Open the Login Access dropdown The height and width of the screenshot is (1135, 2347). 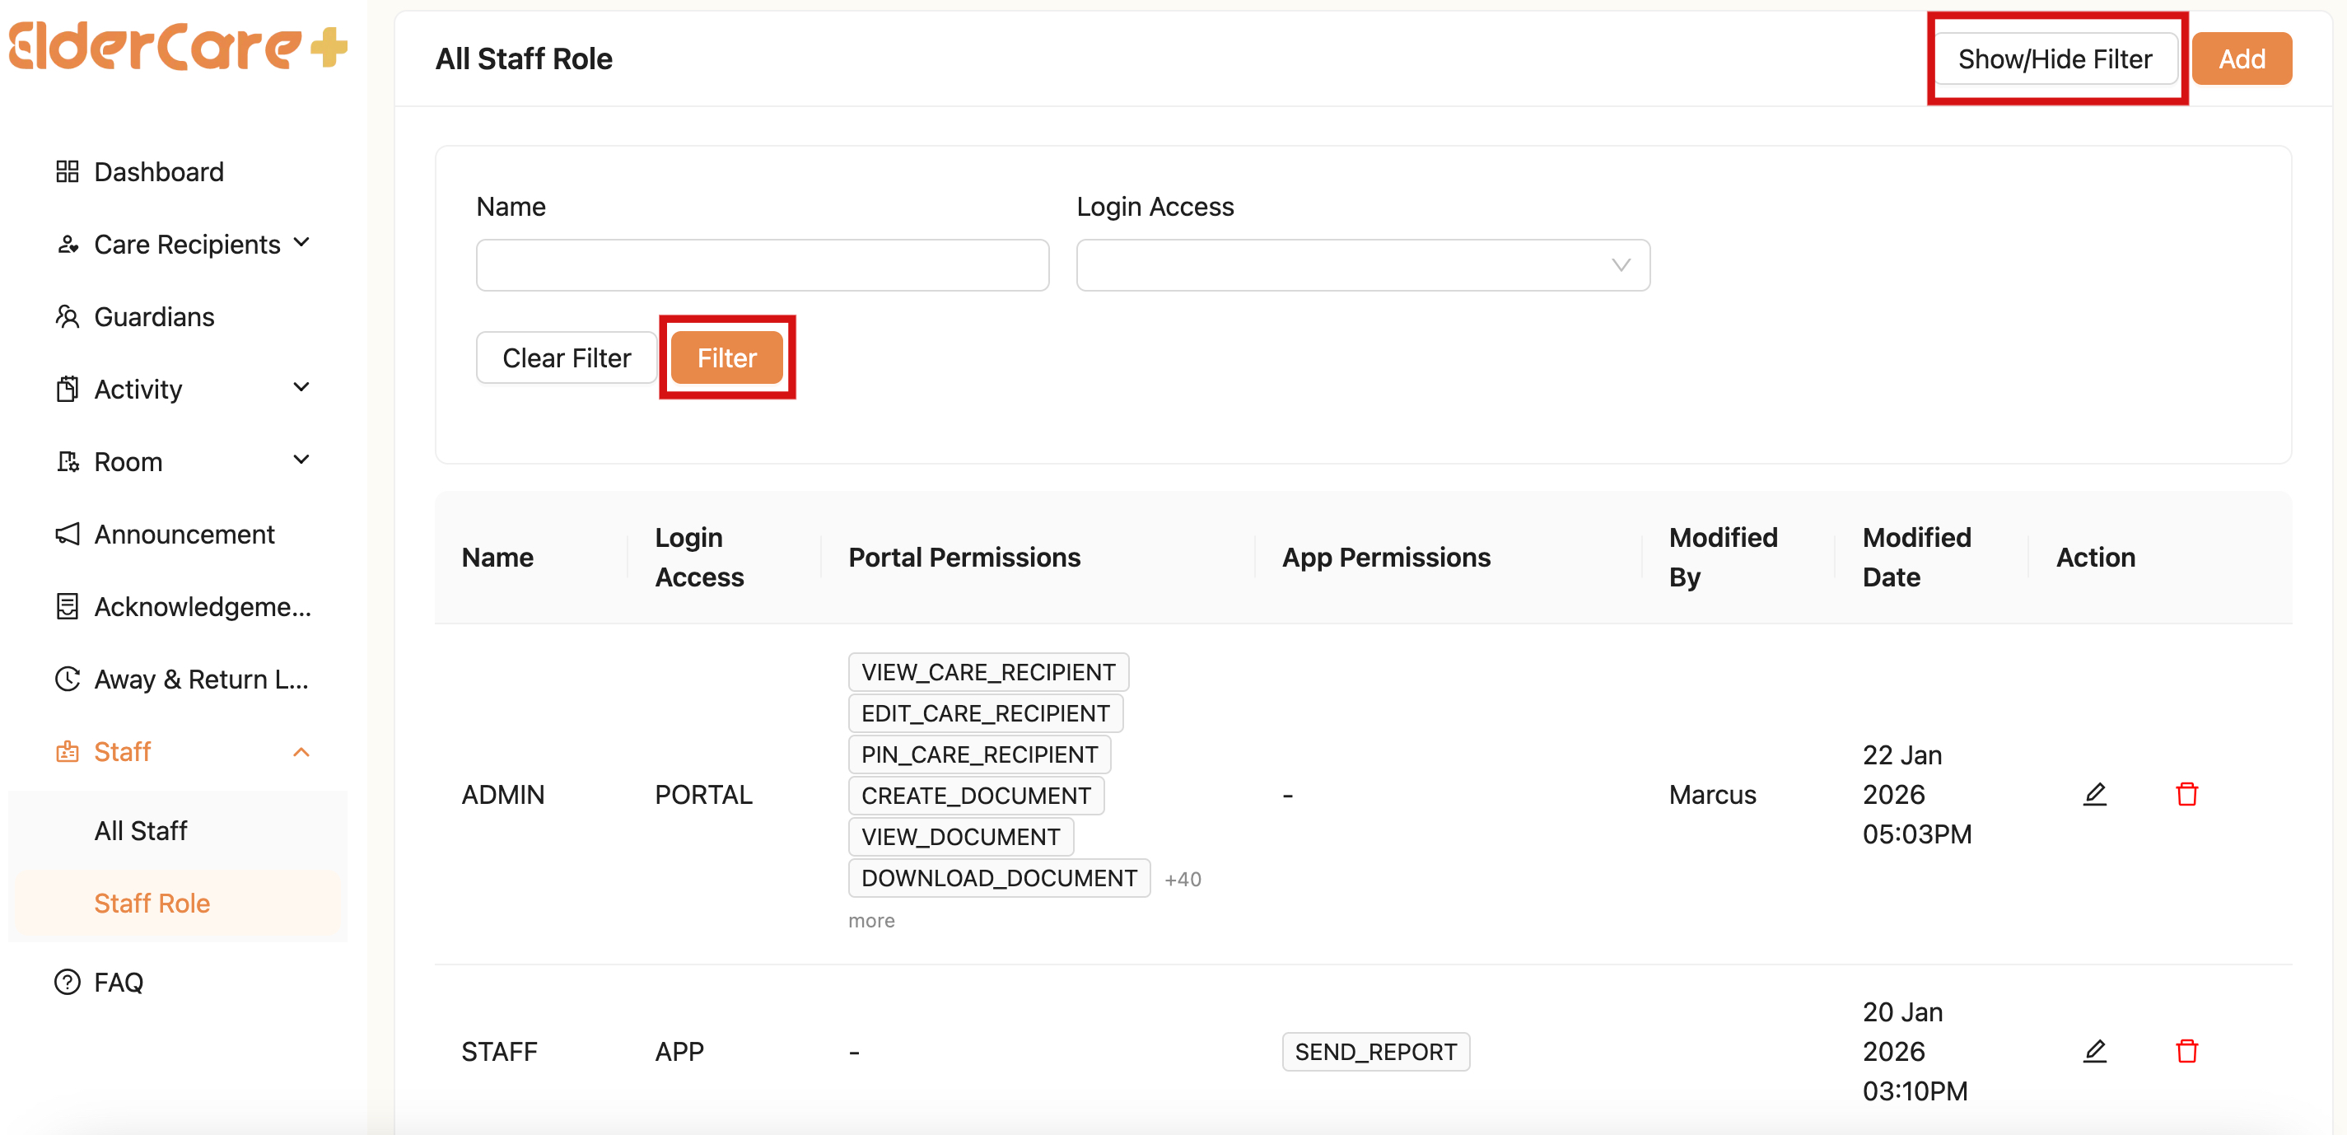click(1362, 265)
